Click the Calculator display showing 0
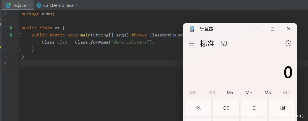Viewport: 308px width, 121px height. click(x=288, y=73)
